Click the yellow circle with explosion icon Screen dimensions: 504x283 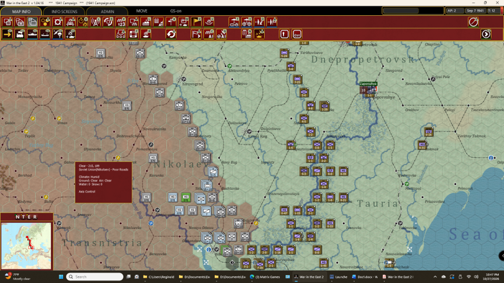(x=83, y=22)
